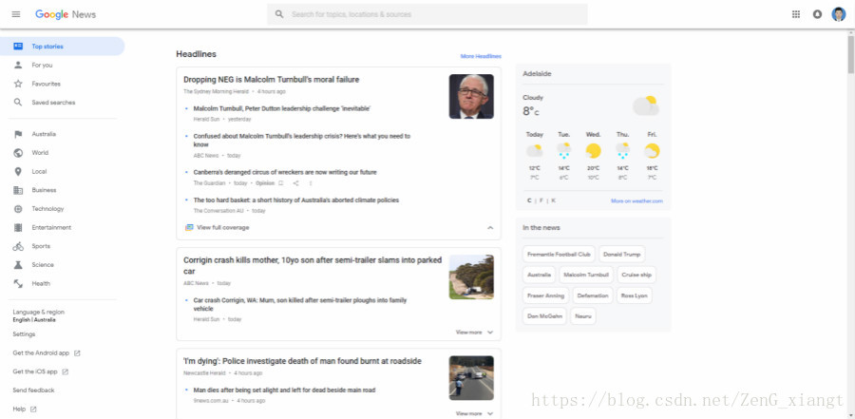The width and height of the screenshot is (855, 419).
Task: Switch weather units to Celsius
Action: point(529,200)
